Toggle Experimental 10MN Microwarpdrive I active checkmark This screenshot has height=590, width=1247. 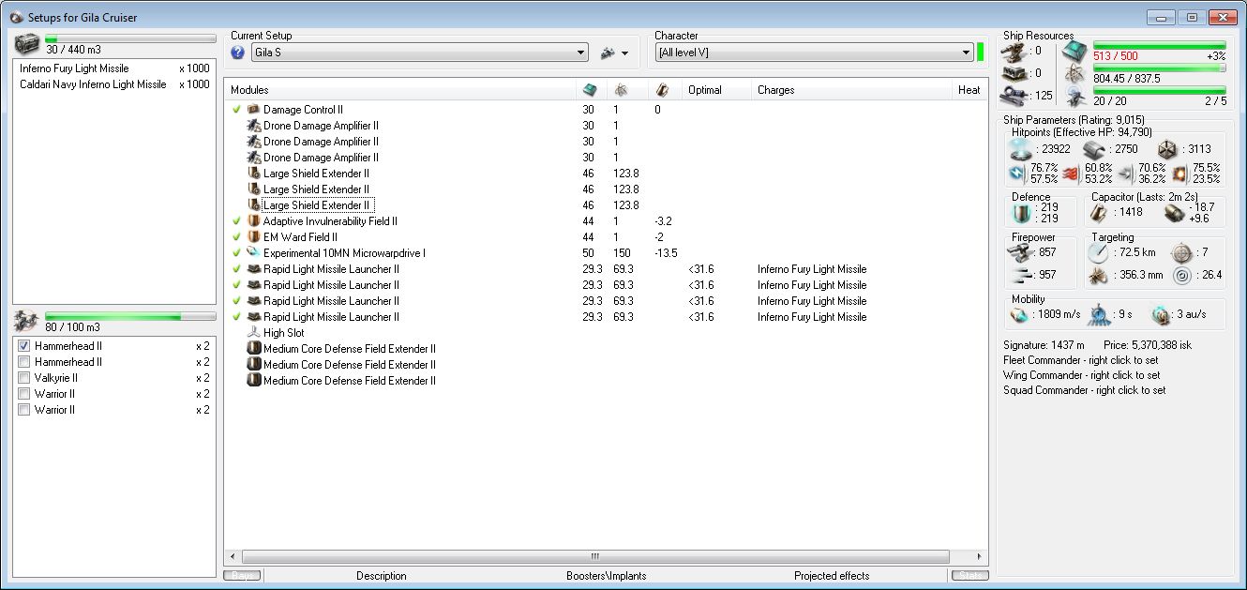236,253
